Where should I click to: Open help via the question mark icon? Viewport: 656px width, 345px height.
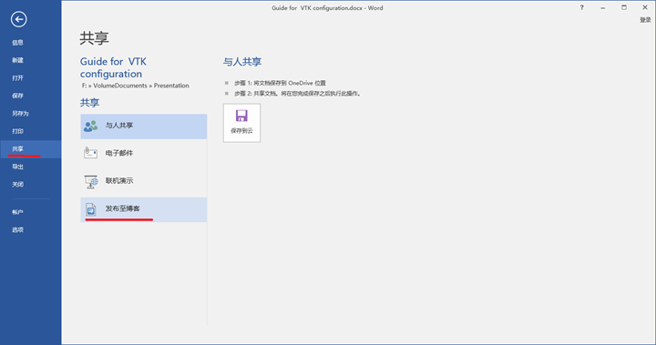click(x=581, y=7)
